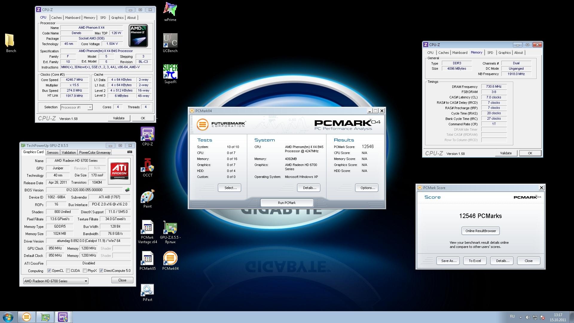574x323 pixels.
Task: Click the network icon in system tray
Action: [535, 317]
